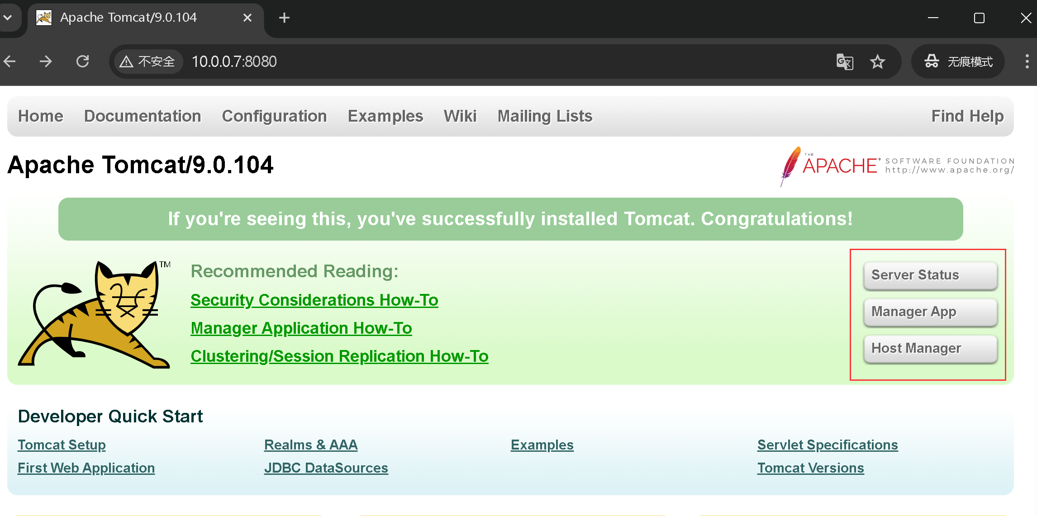Go to Configuration in the nav bar
Viewport: 1037px width, 516px height.
(274, 116)
